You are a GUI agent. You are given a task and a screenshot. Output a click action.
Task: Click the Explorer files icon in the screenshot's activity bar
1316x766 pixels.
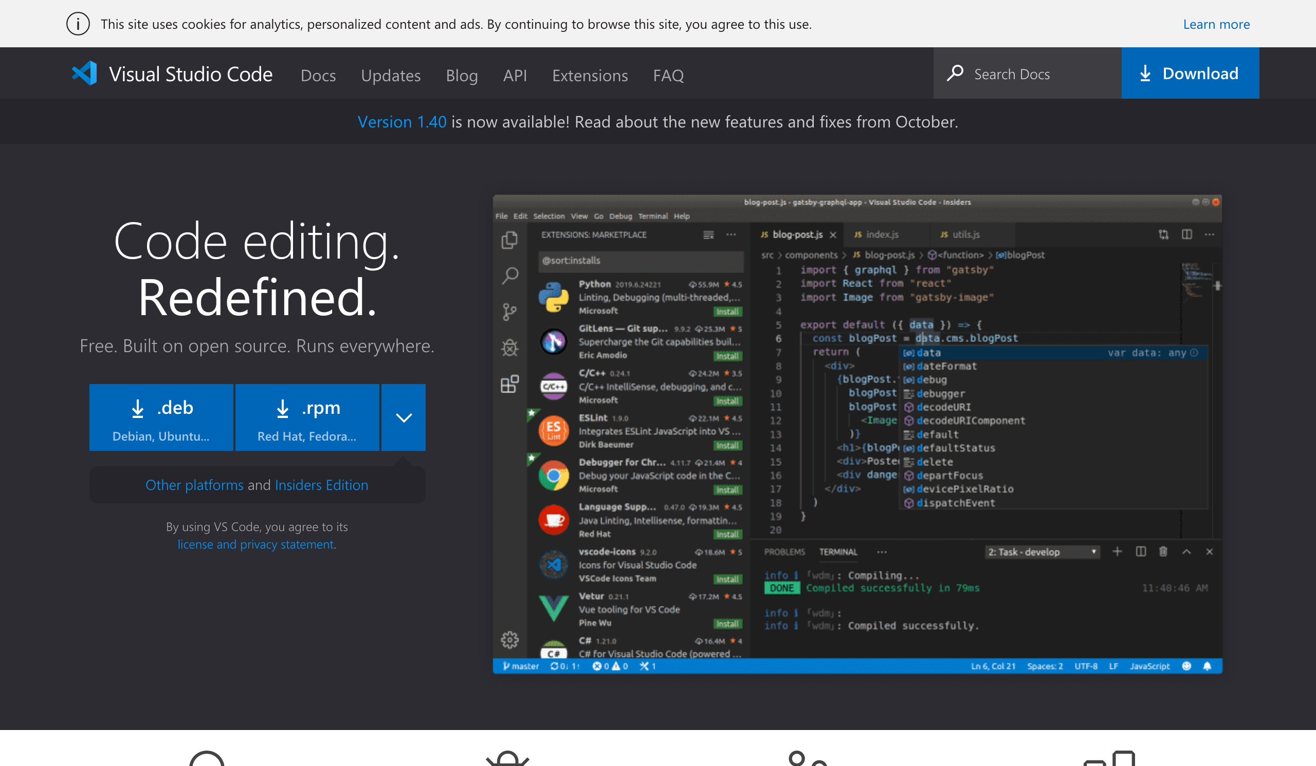509,240
